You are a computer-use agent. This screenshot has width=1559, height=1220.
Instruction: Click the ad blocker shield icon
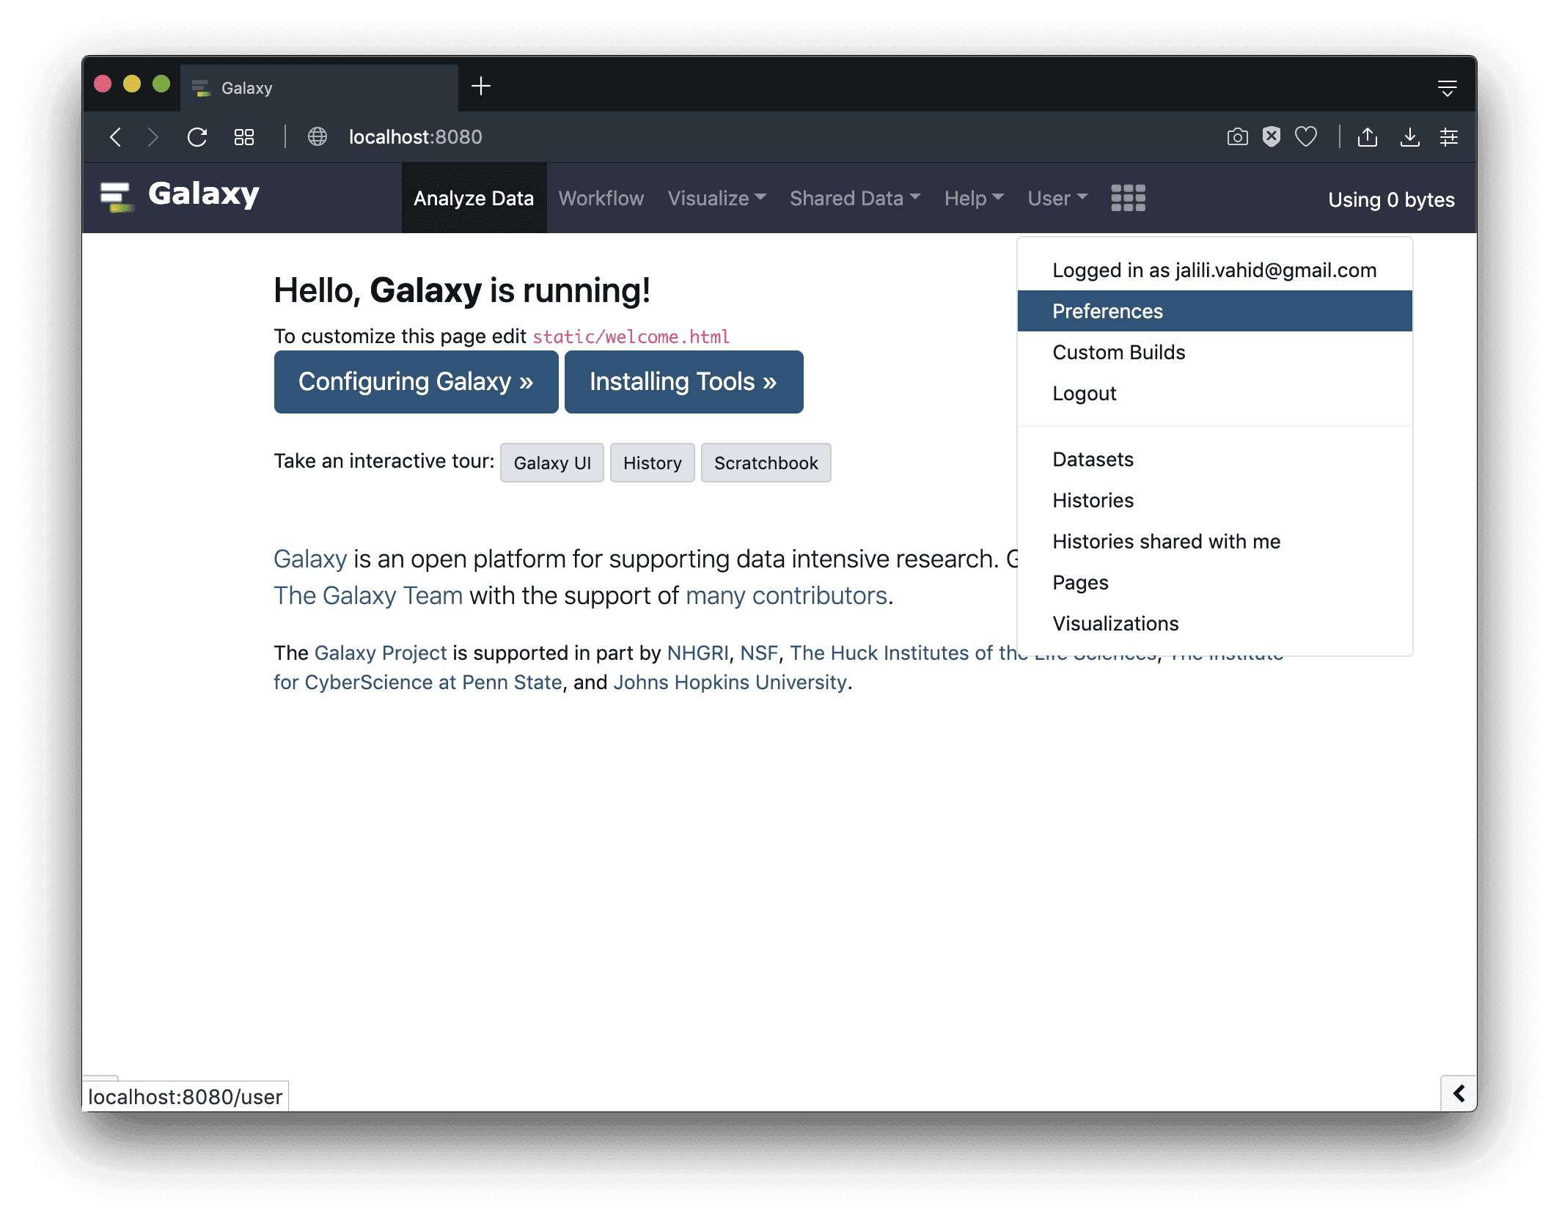point(1272,137)
